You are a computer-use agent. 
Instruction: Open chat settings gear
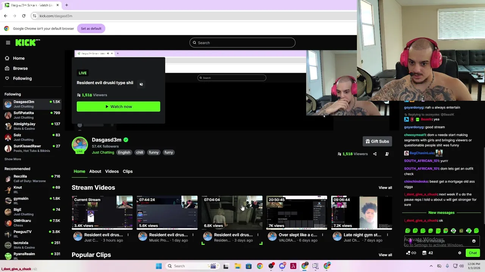460,253
